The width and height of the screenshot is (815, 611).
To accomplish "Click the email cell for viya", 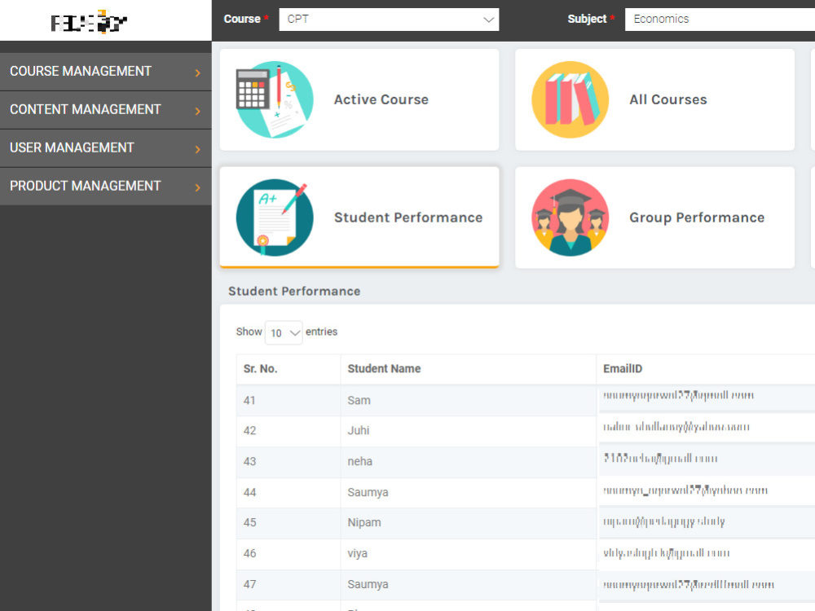I will click(705, 553).
